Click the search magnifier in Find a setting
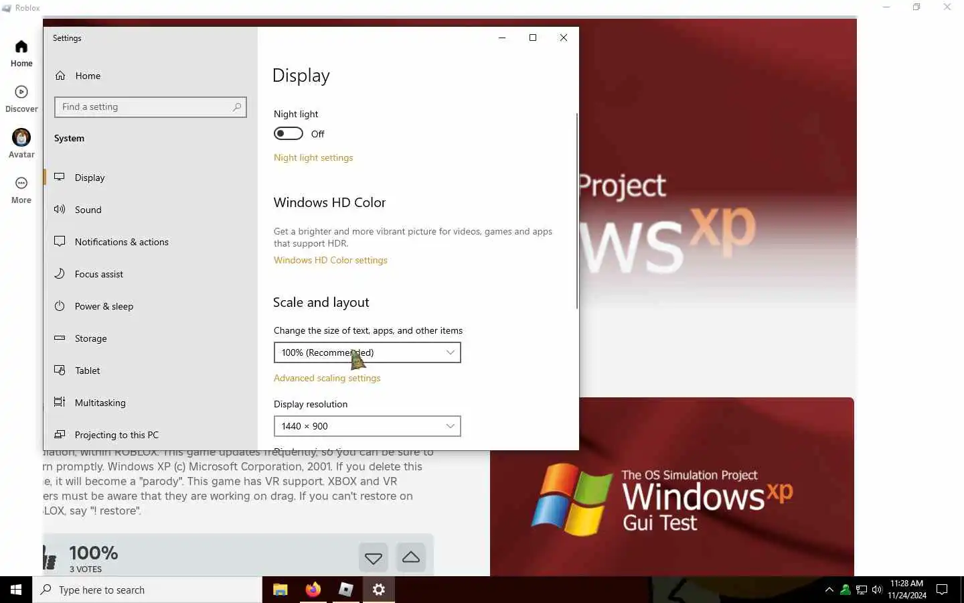The width and height of the screenshot is (964, 603). coord(237,107)
